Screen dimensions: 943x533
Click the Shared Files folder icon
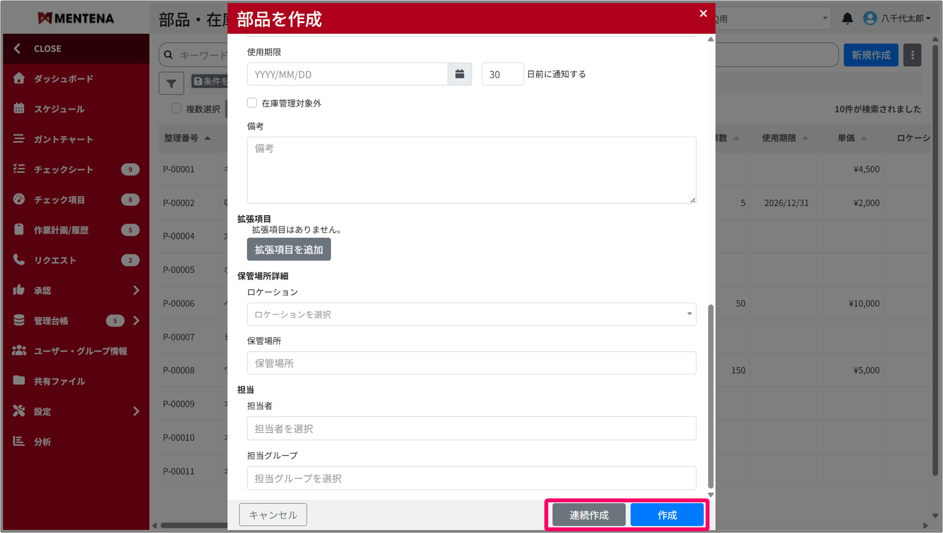point(19,381)
